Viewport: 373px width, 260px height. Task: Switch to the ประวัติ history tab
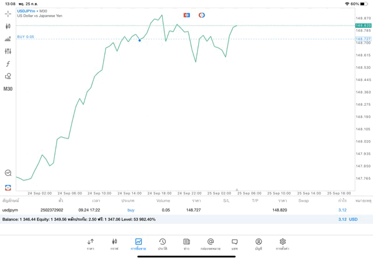[x=163, y=244]
